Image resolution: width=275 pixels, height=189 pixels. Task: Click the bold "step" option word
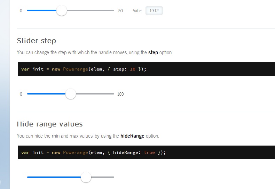coord(153,52)
